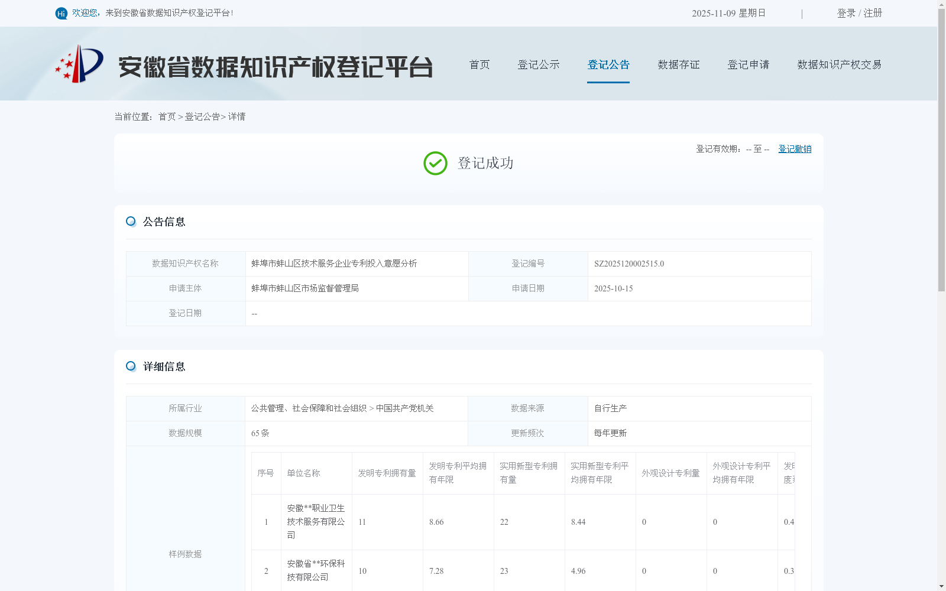This screenshot has width=946, height=591.
Task: Select the 登记公告 navigation tab
Action: pyautogui.click(x=608, y=64)
